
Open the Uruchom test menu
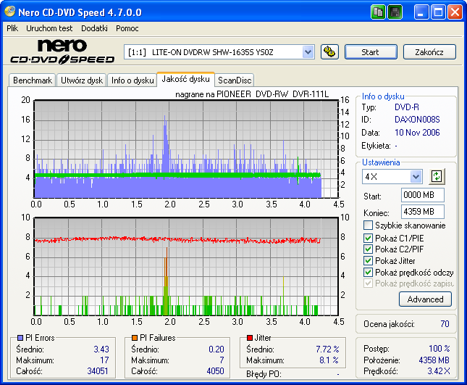[49, 28]
